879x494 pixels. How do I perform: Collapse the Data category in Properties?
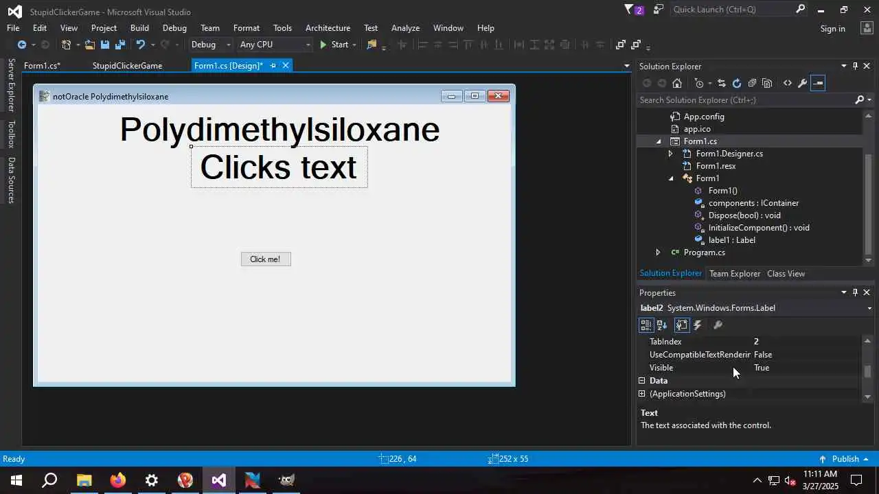[642, 381]
